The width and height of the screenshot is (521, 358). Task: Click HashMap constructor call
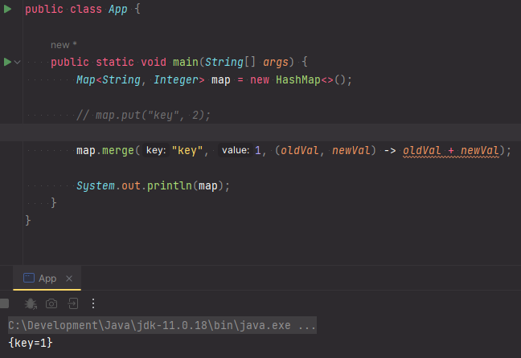[x=298, y=80]
